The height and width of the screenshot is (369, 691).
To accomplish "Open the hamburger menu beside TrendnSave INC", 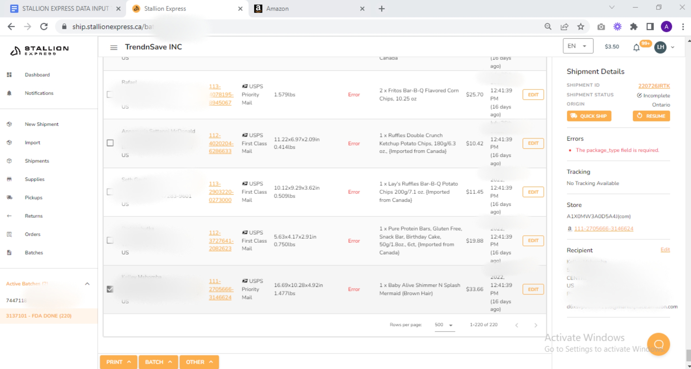I will pos(114,47).
